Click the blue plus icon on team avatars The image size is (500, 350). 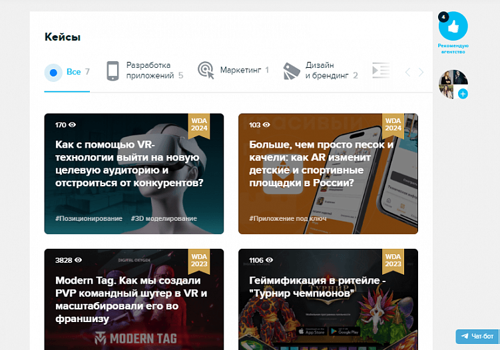pyautogui.click(x=463, y=94)
